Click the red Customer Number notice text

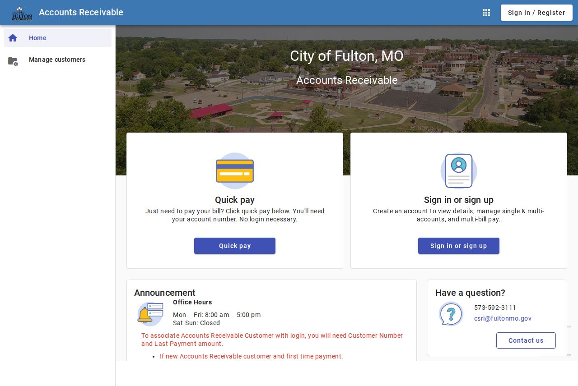point(272,340)
